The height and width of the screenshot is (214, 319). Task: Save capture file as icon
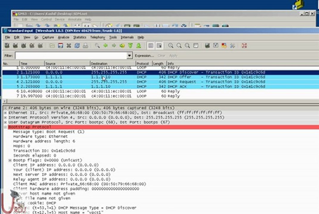pos(60,46)
